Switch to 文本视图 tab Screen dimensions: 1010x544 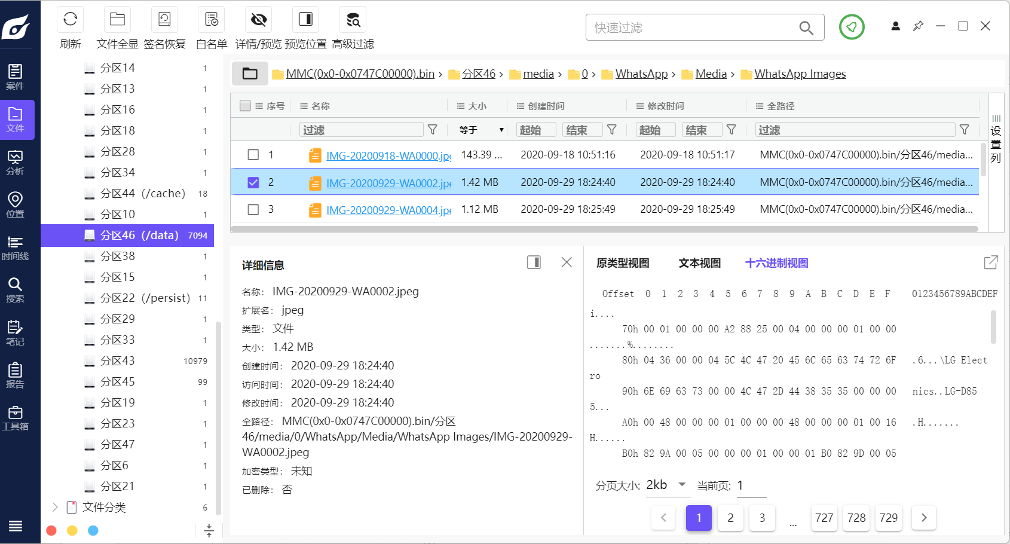click(700, 263)
